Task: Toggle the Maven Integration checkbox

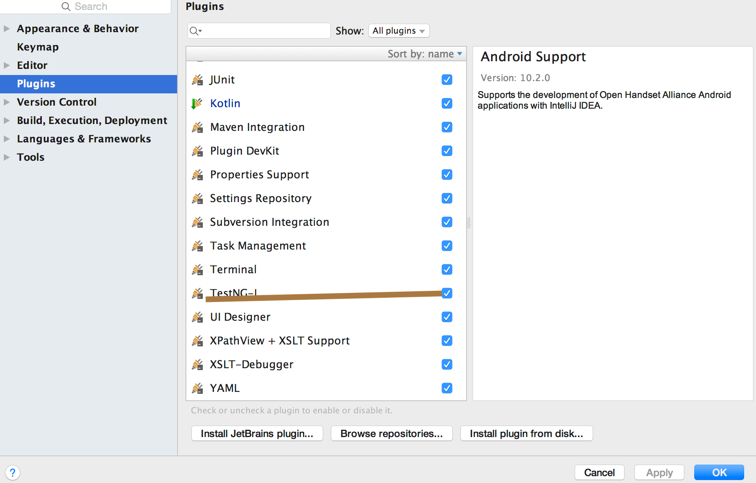Action: (x=447, y=127)
